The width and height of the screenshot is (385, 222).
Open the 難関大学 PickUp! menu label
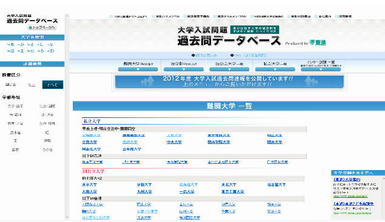point(138,64)
